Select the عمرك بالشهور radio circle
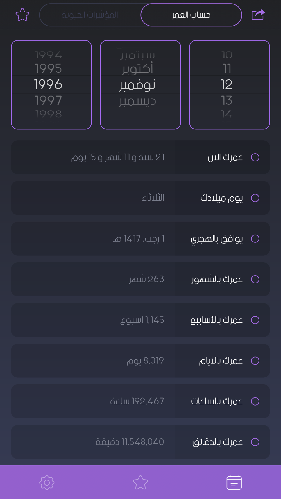This screenshot has width=281, height=499. coord(255,280)
